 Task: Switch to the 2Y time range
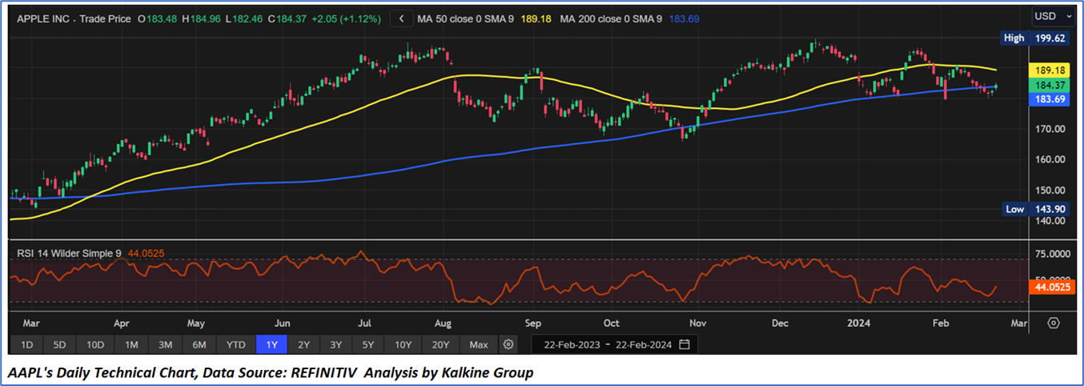303,344
